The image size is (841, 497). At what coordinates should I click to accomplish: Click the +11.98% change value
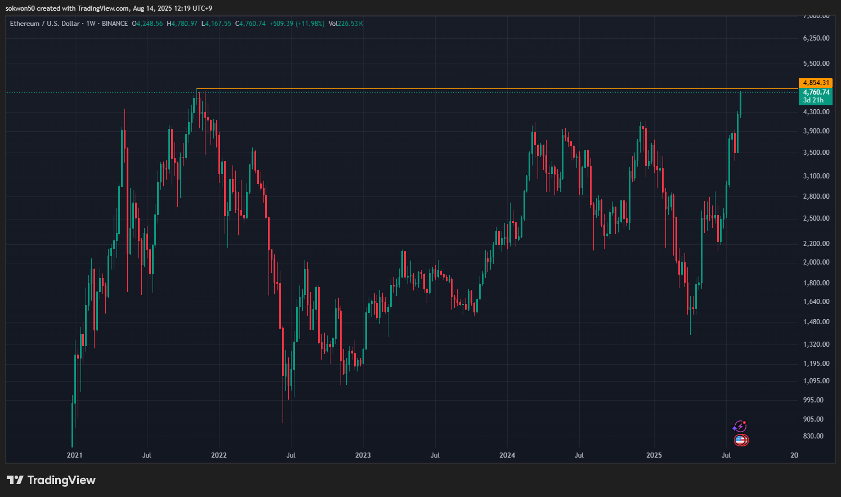(310, 24)
